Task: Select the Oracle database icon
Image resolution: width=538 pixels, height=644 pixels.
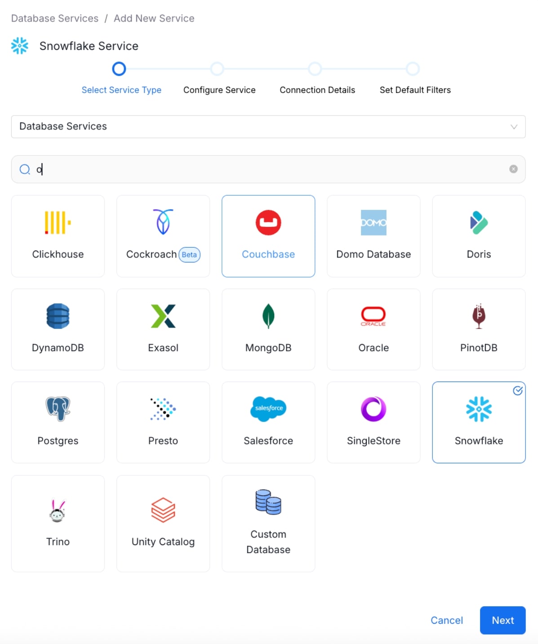Action: (x=373, y=316)
